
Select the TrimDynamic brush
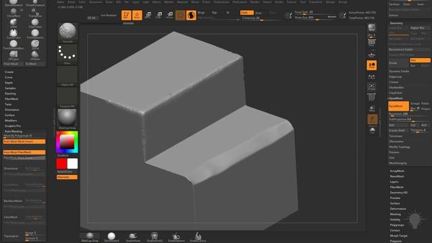point(35,34)
